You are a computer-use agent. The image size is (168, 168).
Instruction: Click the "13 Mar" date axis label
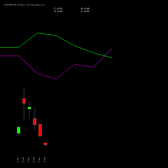(x=29, y=160)
